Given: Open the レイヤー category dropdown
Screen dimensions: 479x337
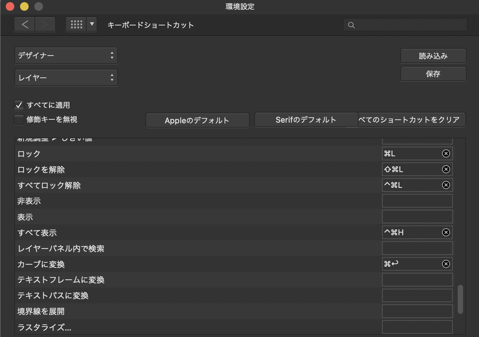Looking at the screenshot, I should tap(66, 77).
